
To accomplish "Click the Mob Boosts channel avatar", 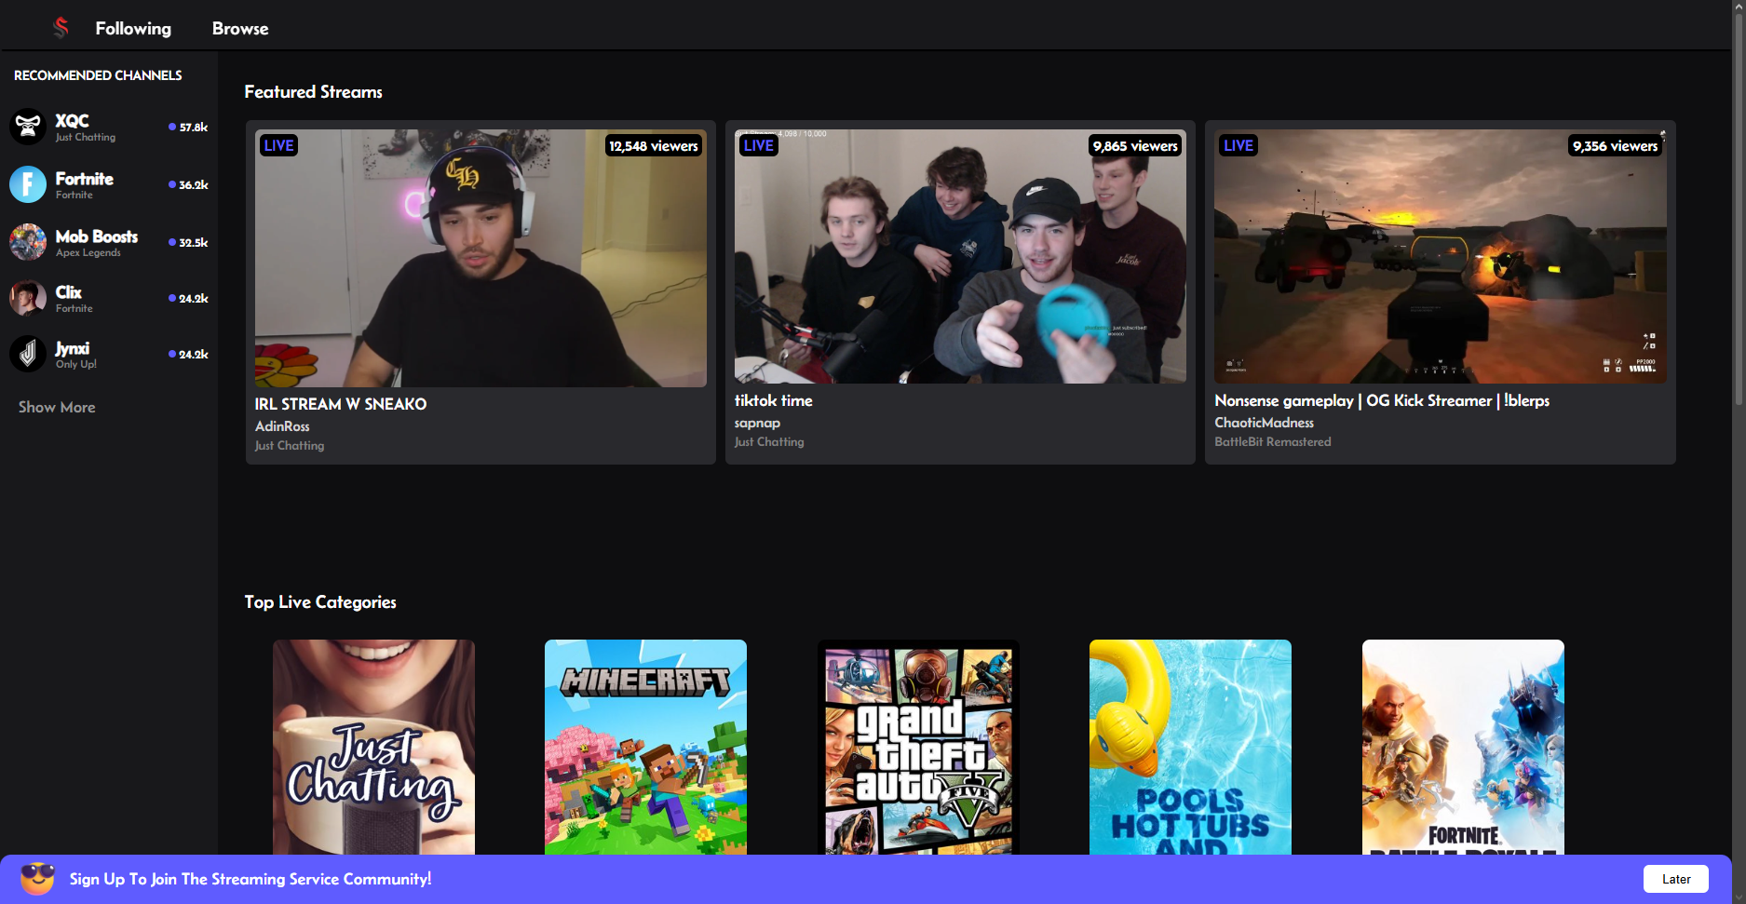I will pos(28,242).
